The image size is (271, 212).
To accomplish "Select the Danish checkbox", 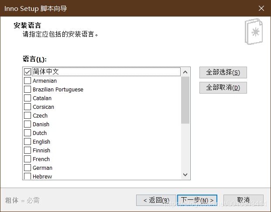I will (27, 124).
